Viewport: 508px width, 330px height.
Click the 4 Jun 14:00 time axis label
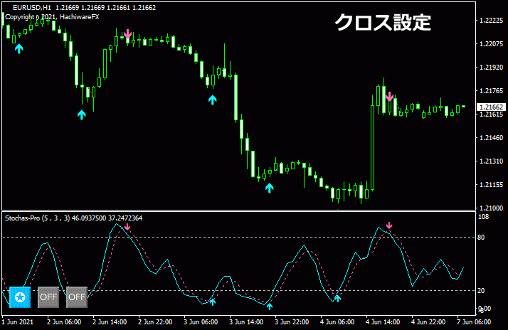coord(384,321)
